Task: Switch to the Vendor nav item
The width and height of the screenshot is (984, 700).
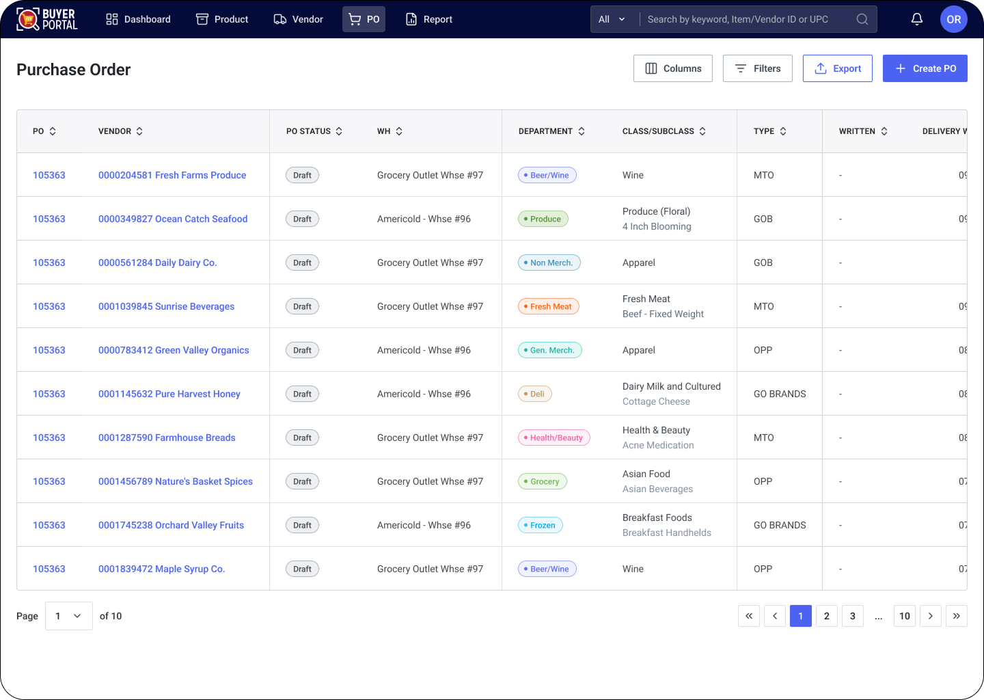Action: coord(298,19)
